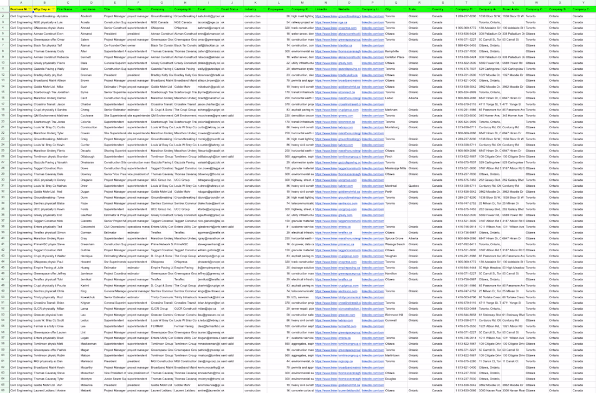The width and height of the screenshot is (596, 393).
Task: Select column Y header letter
Action: click(584, 3)
